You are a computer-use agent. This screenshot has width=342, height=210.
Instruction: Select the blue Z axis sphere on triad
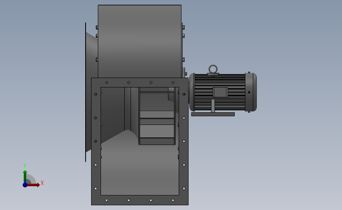point(25,185)
